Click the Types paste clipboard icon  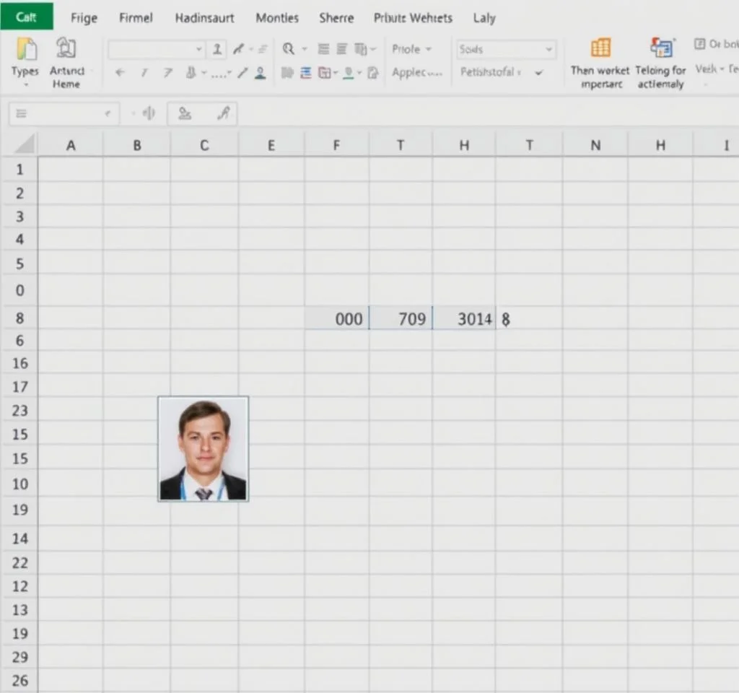(25, 49)
